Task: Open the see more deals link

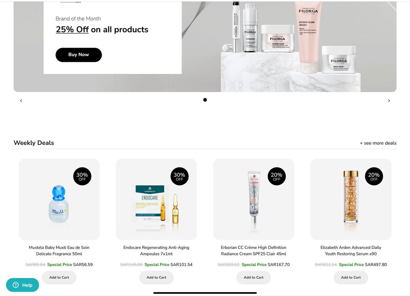Action: [378, 143]
